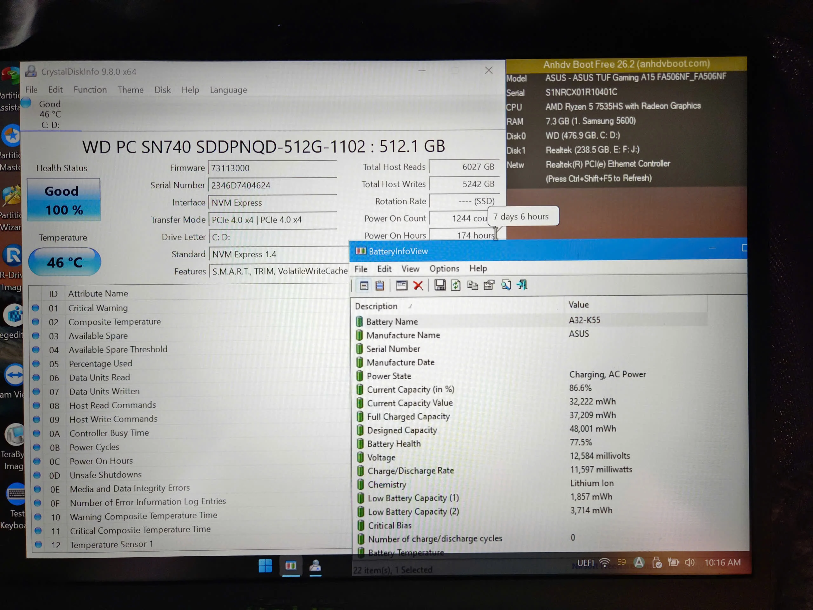Viewport: 813px width, 610px height.
Task: Sort by the Value column header
Action: (635, 304)
